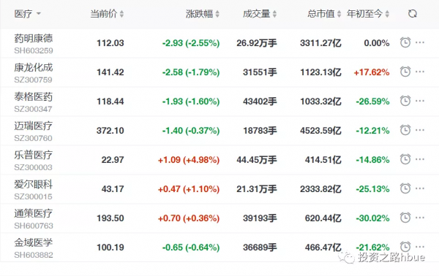
Task: Click market cap 1123.13亿
Action: 320,72
